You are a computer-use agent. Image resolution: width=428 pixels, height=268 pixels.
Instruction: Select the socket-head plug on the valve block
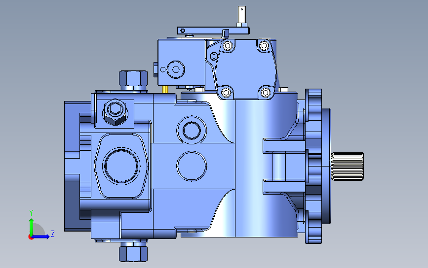(x=176, y=70)
